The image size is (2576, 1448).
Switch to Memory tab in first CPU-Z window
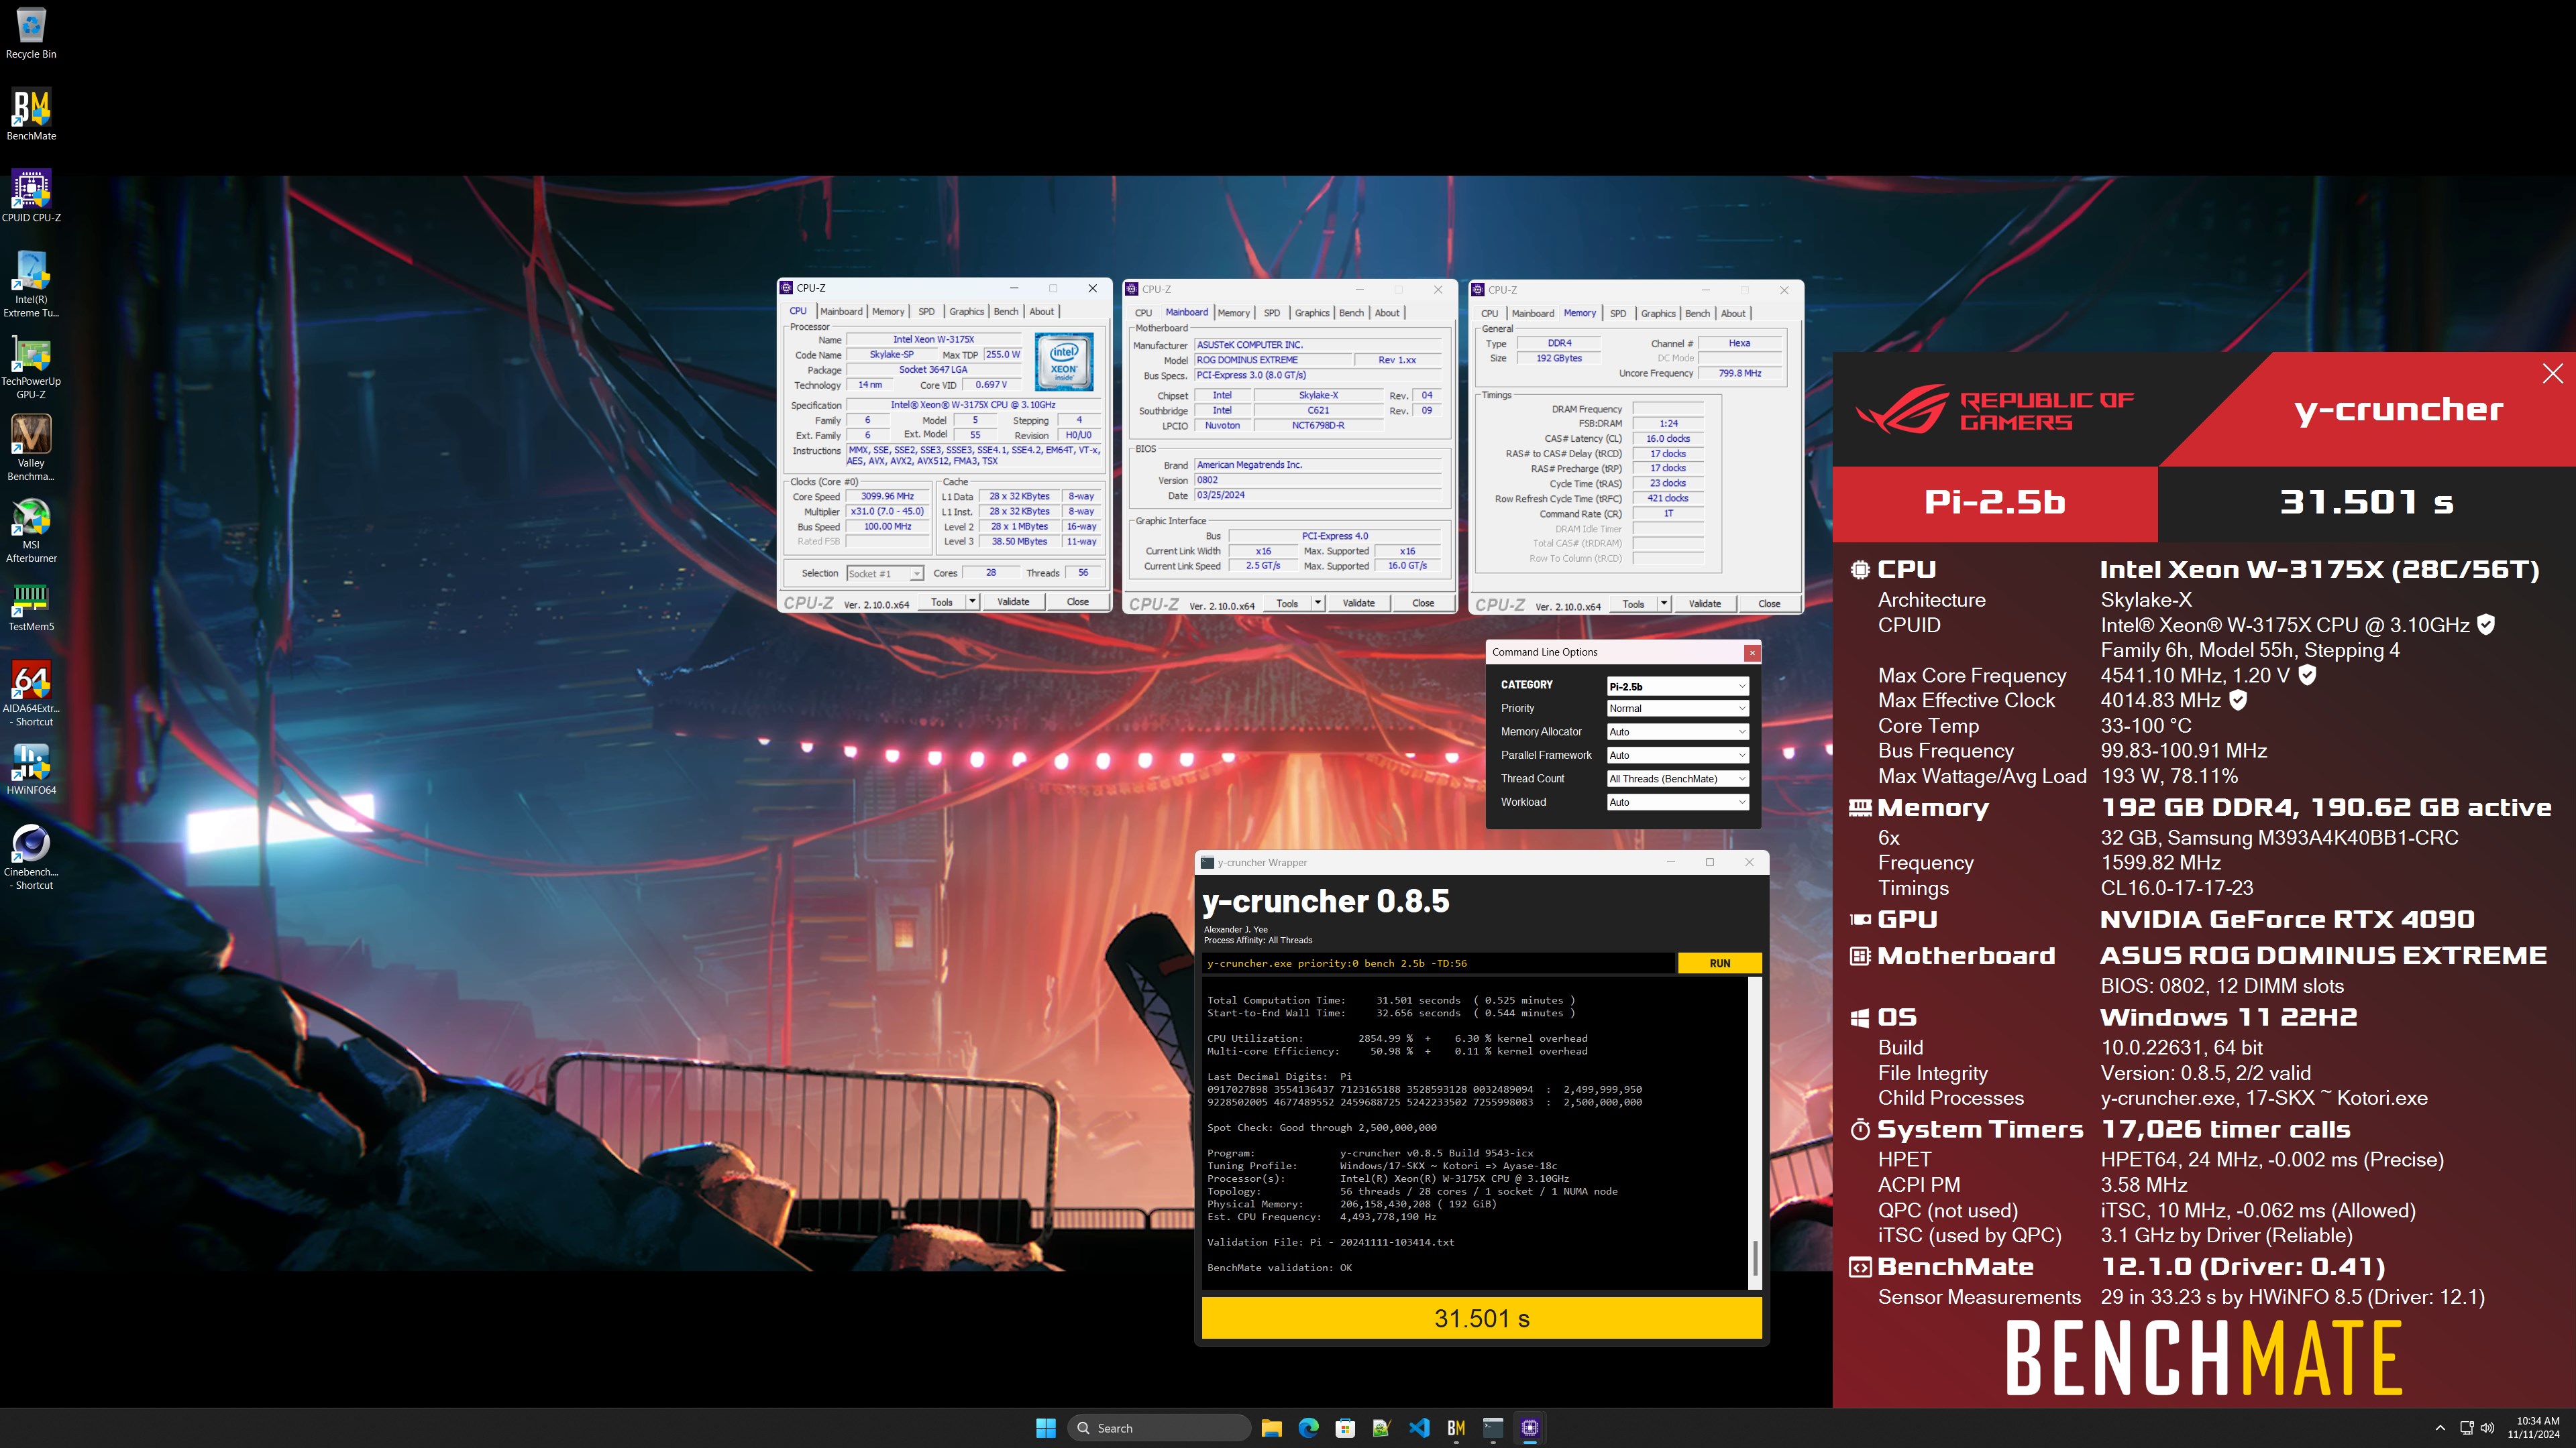888,312
